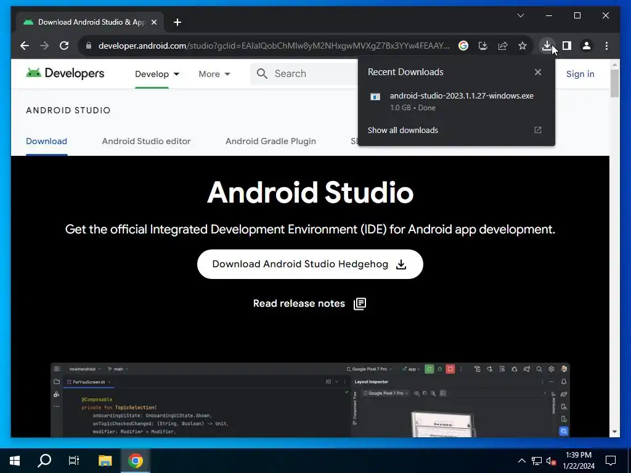Show hidden system tray icons

pyautogui.click(x=521, y=461)
